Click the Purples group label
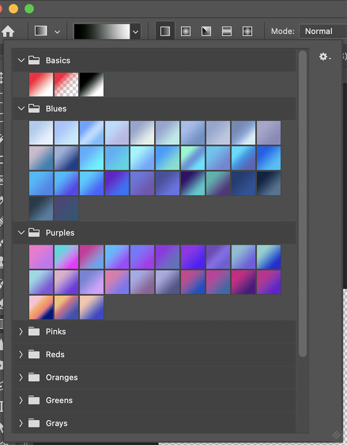347x445 pixels. click(60, 233)
